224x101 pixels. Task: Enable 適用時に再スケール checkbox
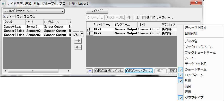[144, 18]
